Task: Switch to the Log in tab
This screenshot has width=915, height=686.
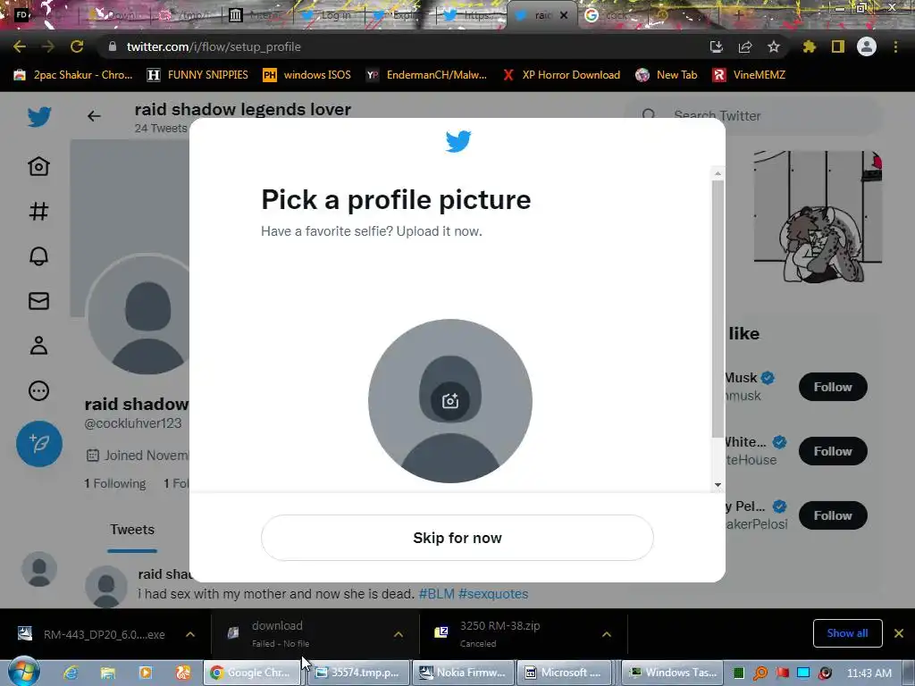Action: click(331, 16)
